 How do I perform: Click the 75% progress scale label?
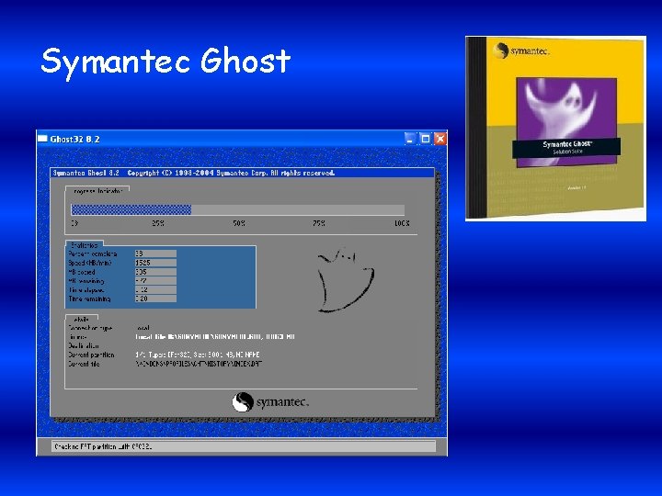pyautogui.click(x=319, y=223)
